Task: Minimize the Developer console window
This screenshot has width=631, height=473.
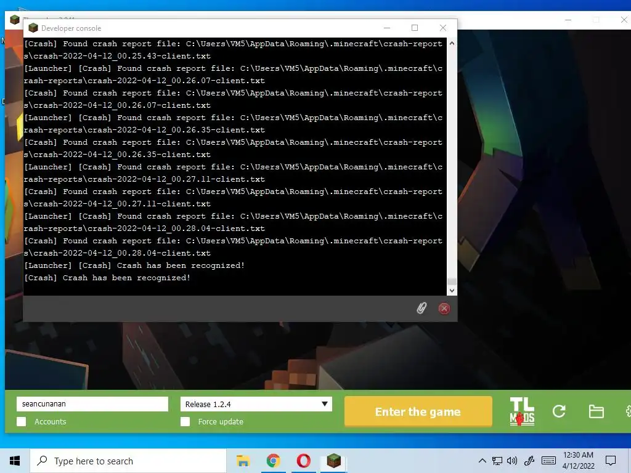Action: click(387, 28)
